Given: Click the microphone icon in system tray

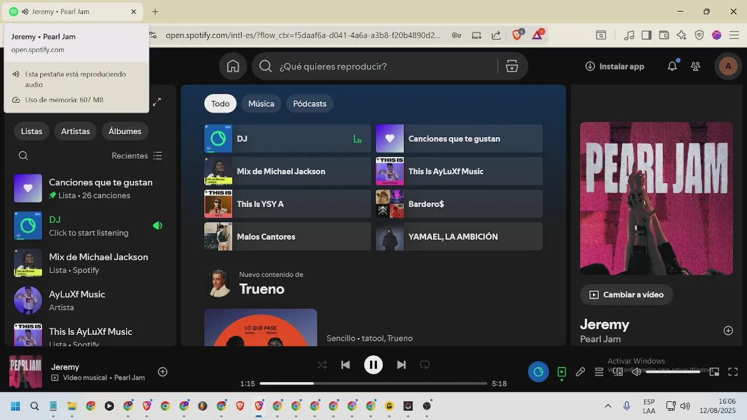Looking at the screenshot, I should click(627, 405).
